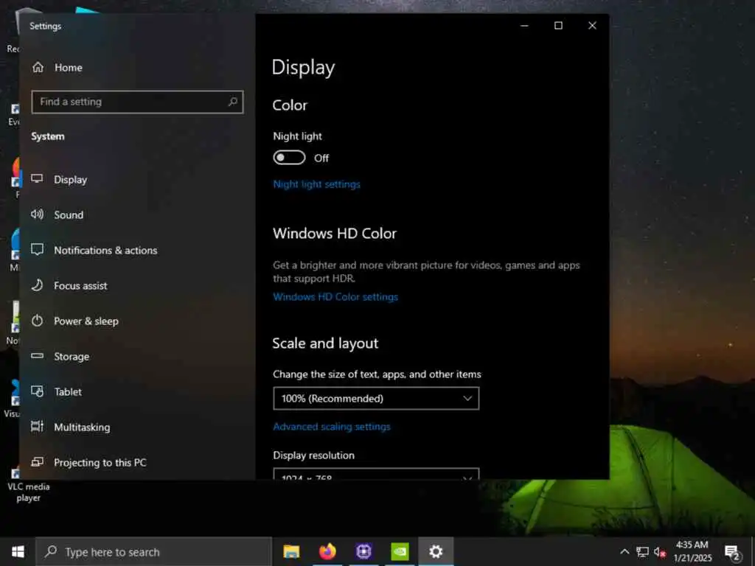755x566 pixels.
Task: Focus the Find a setting search box
Action: pos(137,102)
